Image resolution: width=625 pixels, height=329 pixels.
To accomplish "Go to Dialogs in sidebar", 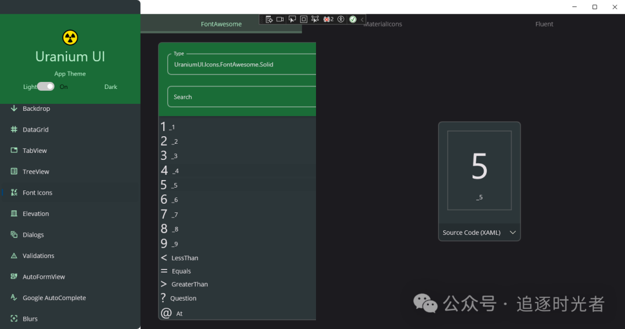I will pos(70,235).
